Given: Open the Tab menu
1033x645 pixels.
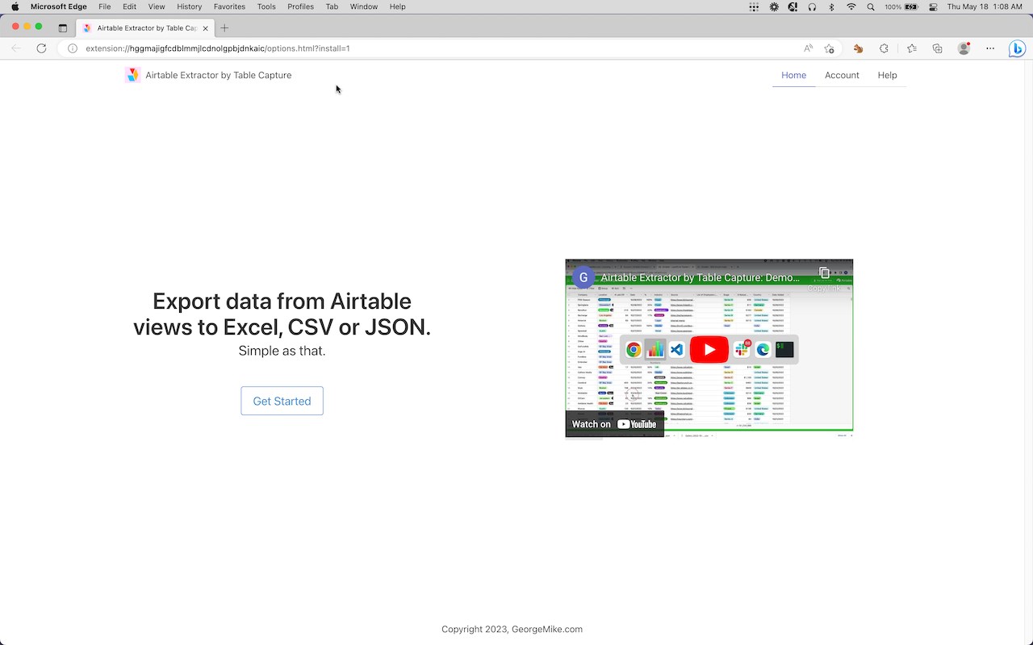Looking at the screenshot, I should (332, 6).
